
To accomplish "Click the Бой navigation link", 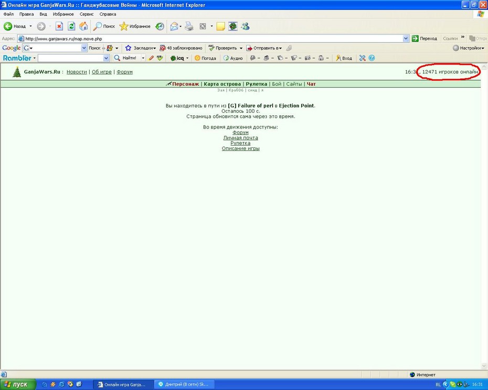I will 277,84.
